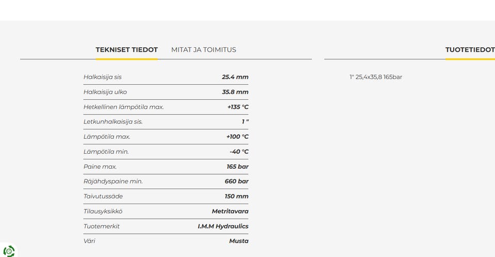Switch to the TEKNISET TIEDOT tab
Viewport: 495px width, 257px height.
tap(127, 50)
